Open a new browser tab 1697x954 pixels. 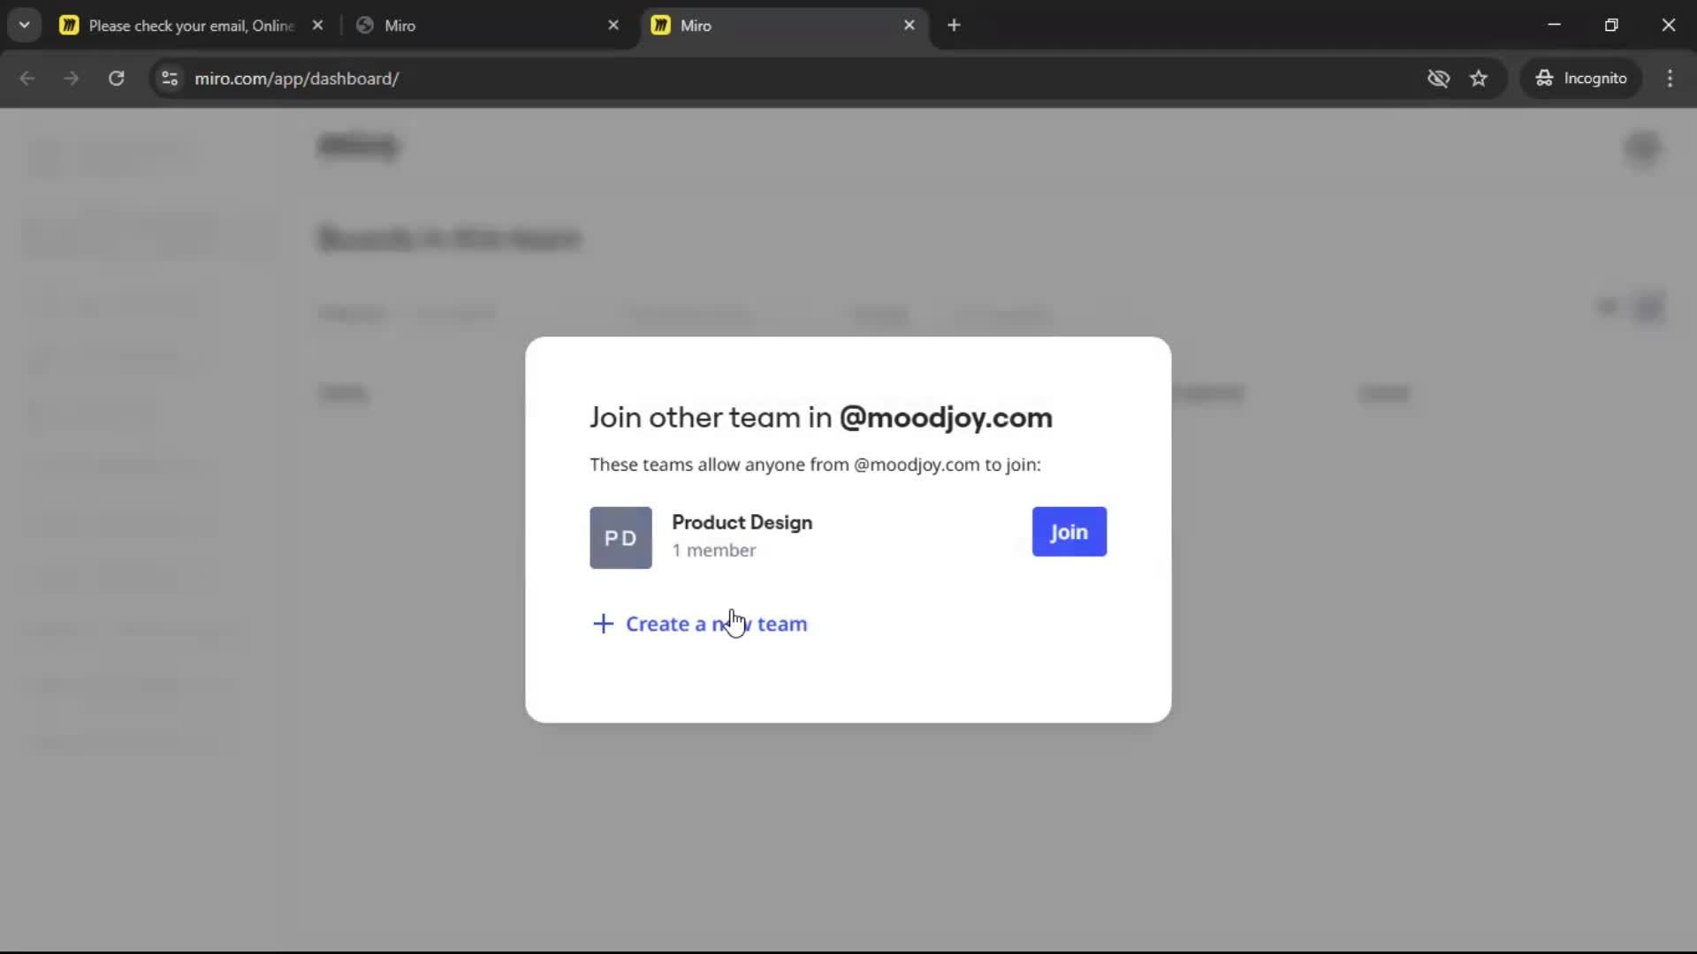(x=954, y=26)
